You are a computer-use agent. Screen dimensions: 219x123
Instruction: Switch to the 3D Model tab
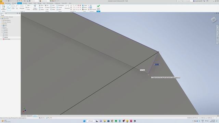click(14, 3)
